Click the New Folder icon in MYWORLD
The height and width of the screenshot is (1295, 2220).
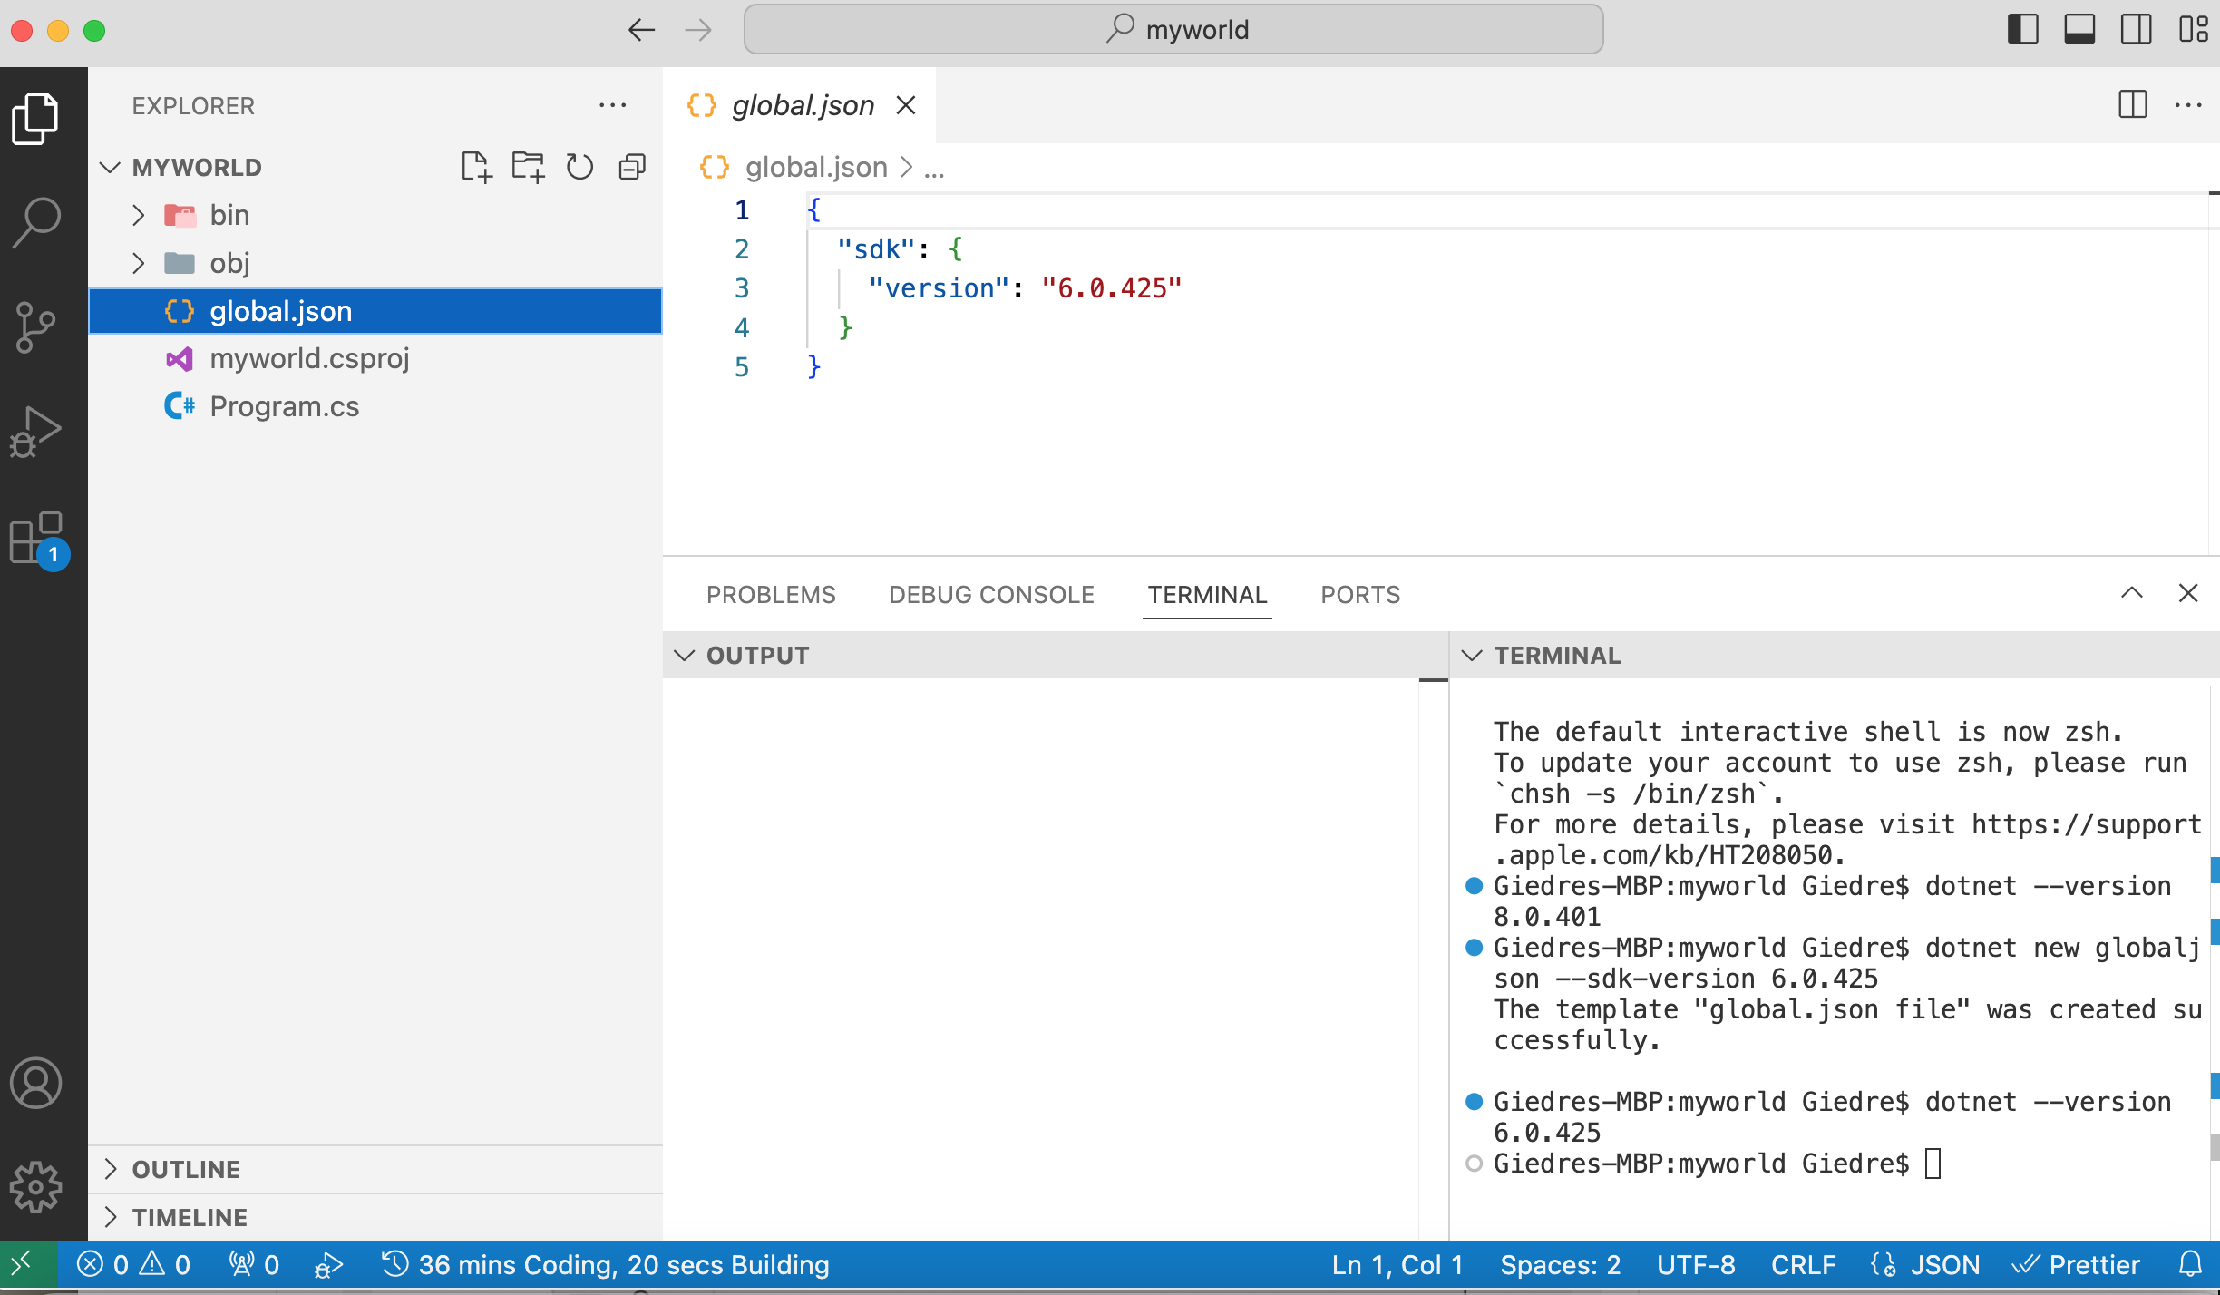coord(528,167)
